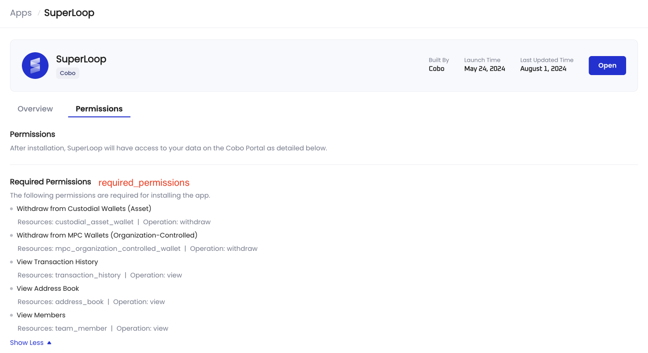Image resolution: width=648 pixels, height=353 pixels.
Task: Click View Transaction History item
Action: (57, 262)
